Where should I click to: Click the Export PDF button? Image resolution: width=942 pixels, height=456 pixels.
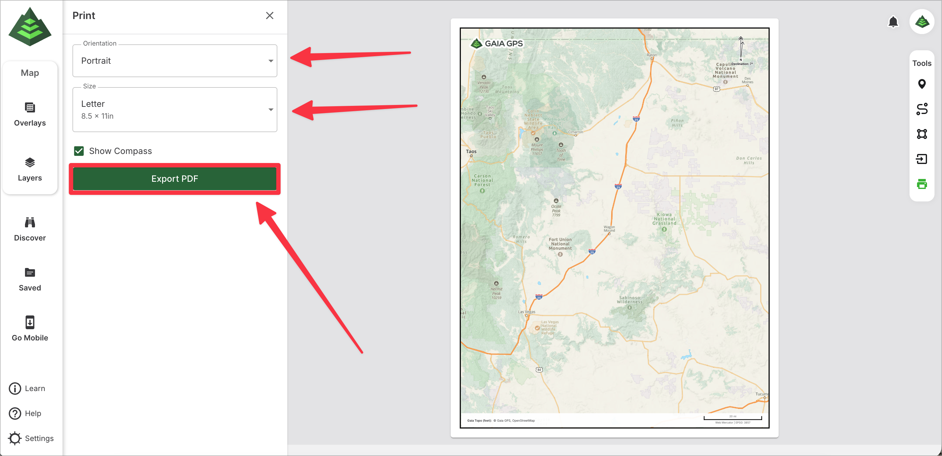coord(174,179)
